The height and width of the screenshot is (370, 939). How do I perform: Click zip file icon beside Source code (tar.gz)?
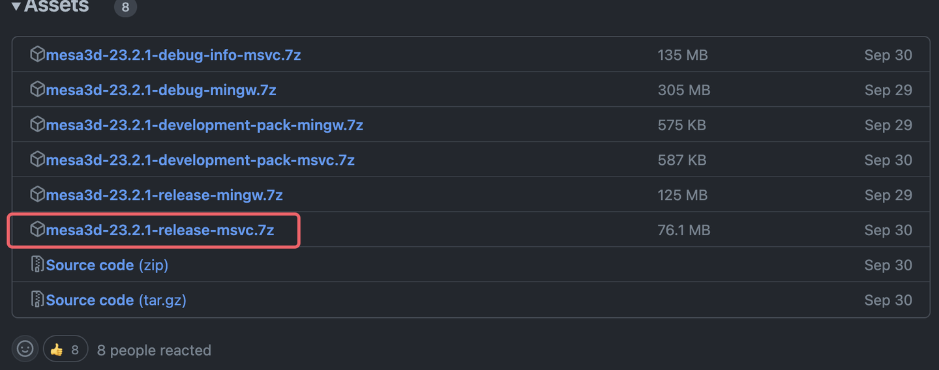click(x=37, y=300)
